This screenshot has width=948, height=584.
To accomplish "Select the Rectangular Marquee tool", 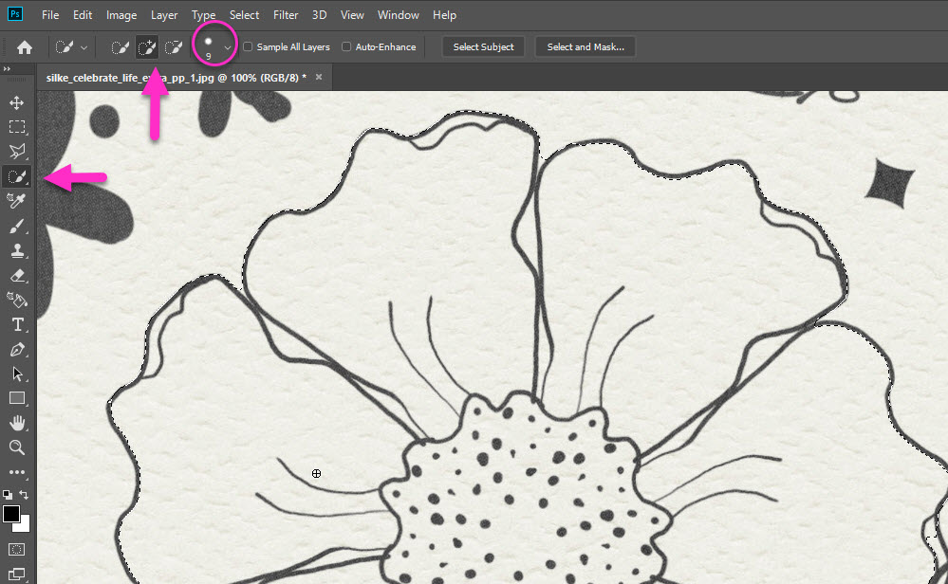I will (17, 127).
